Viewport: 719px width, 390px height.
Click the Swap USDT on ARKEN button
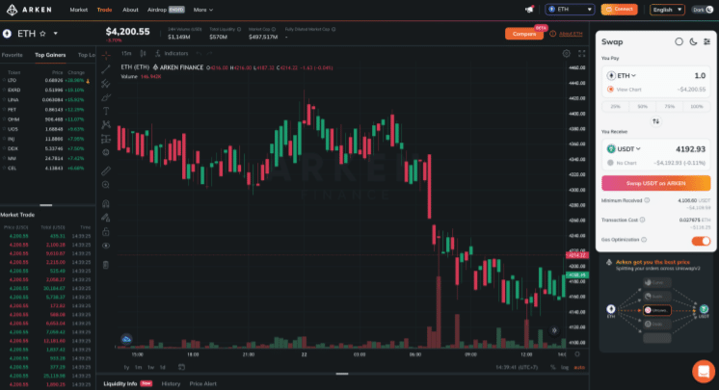(x=656, y=183)
